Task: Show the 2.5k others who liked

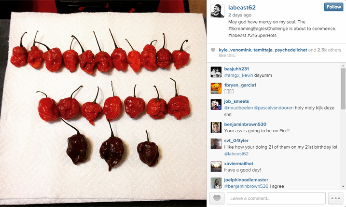Action: point(329,50)
